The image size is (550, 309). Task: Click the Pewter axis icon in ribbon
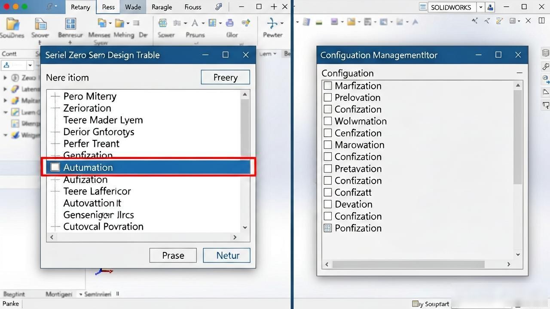[x=272, y=23]
